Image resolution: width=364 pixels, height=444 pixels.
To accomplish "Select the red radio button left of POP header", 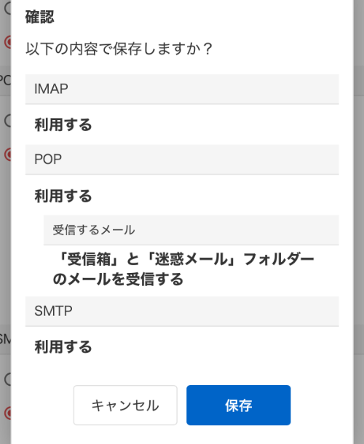I will [x=8, y=154].
